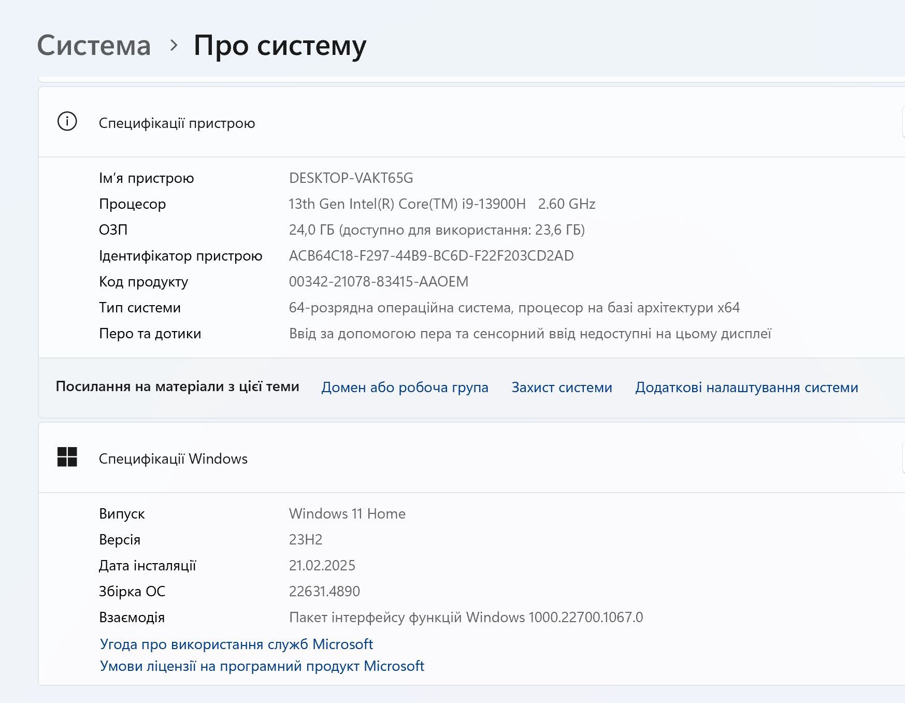Collapse the Специфікації Windows section header
The width and height of the screenshot is (905, 703).
(x=471, y=458)
